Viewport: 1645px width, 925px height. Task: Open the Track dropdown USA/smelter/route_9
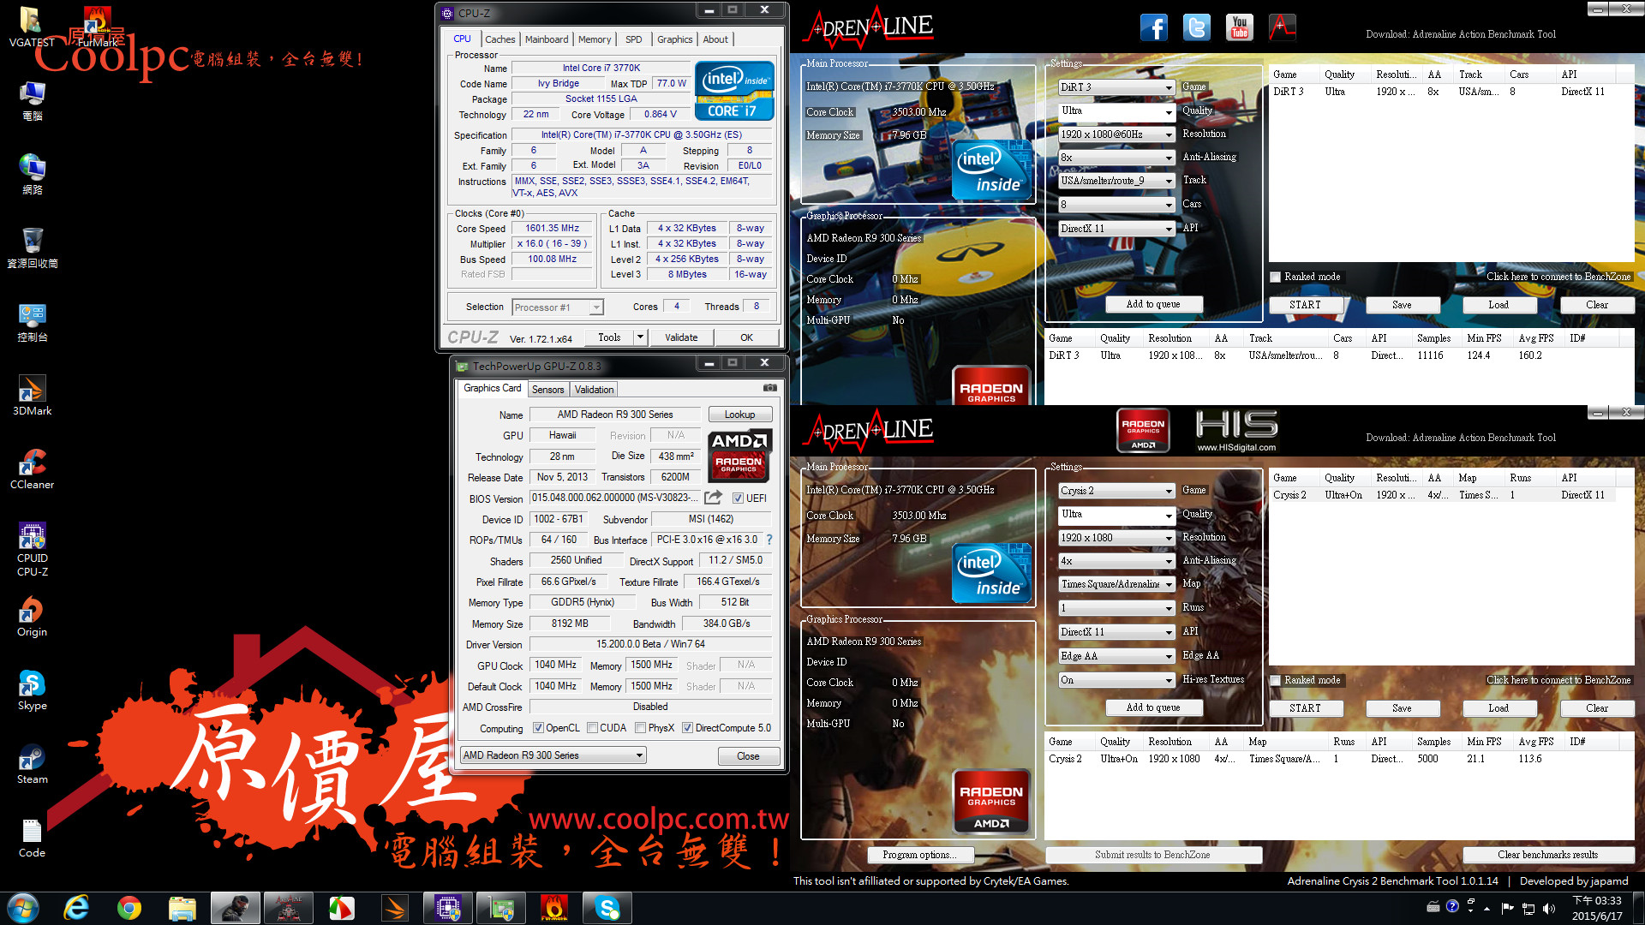click(x=1116, y=181)
